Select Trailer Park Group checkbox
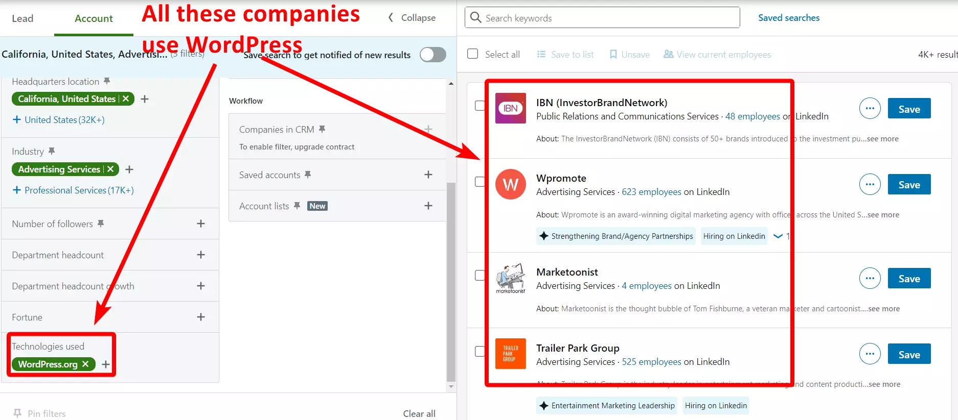958x420 pixels. pyautogui.click(x=480, y=351)
